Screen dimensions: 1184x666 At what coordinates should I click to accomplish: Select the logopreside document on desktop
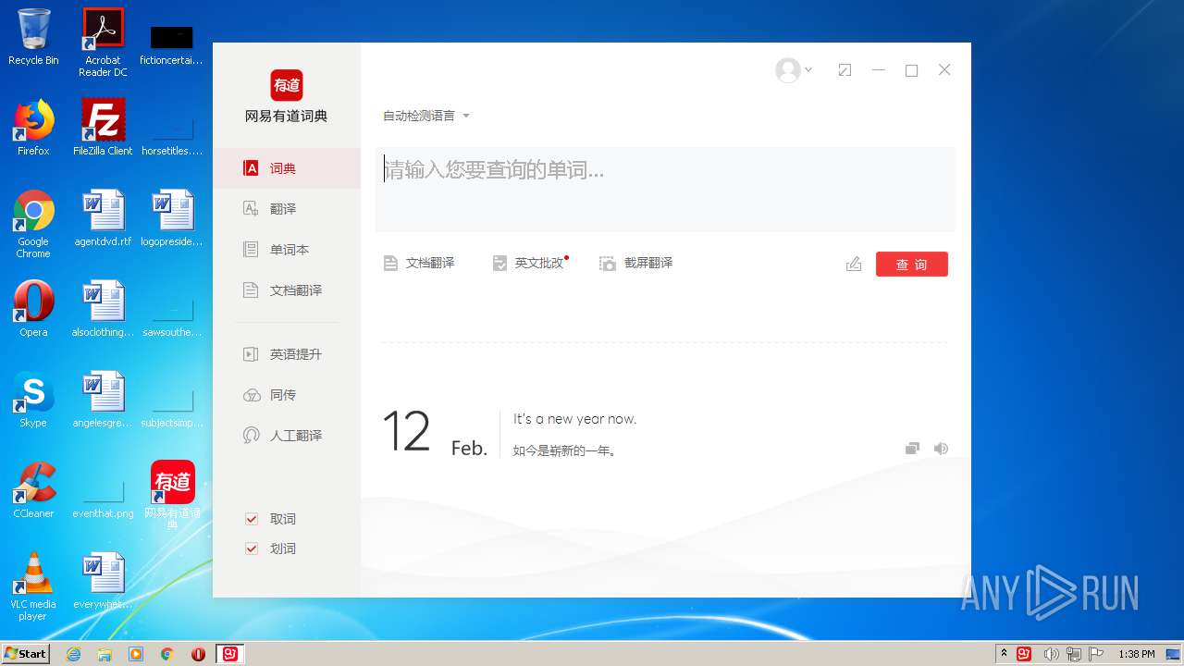point(173,218)
